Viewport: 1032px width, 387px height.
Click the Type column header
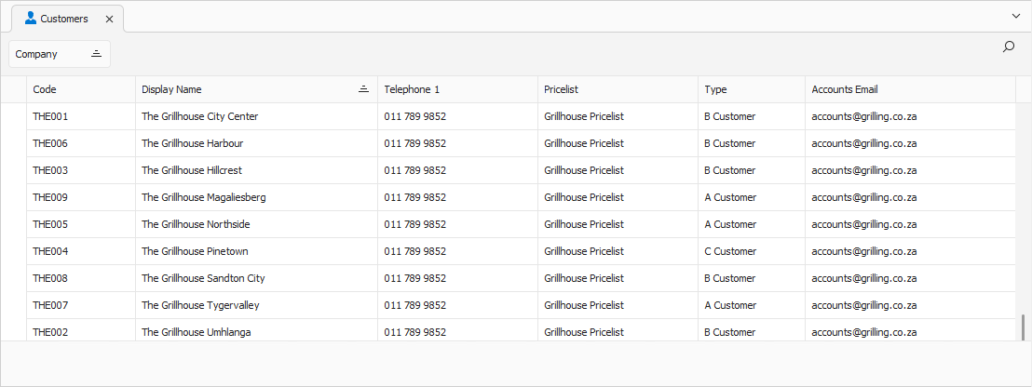752,89
